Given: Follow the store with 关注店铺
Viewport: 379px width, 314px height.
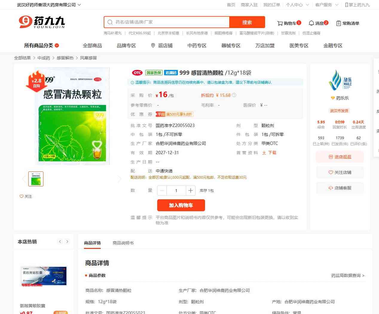Looking at the screenshot, I should [x=340, y=172].
